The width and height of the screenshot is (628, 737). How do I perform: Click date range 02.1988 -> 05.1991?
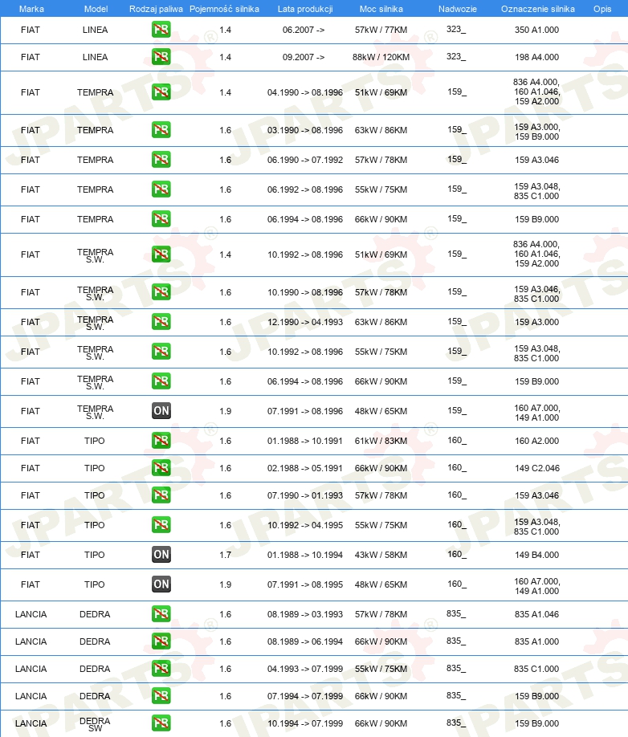coord(305,468)
